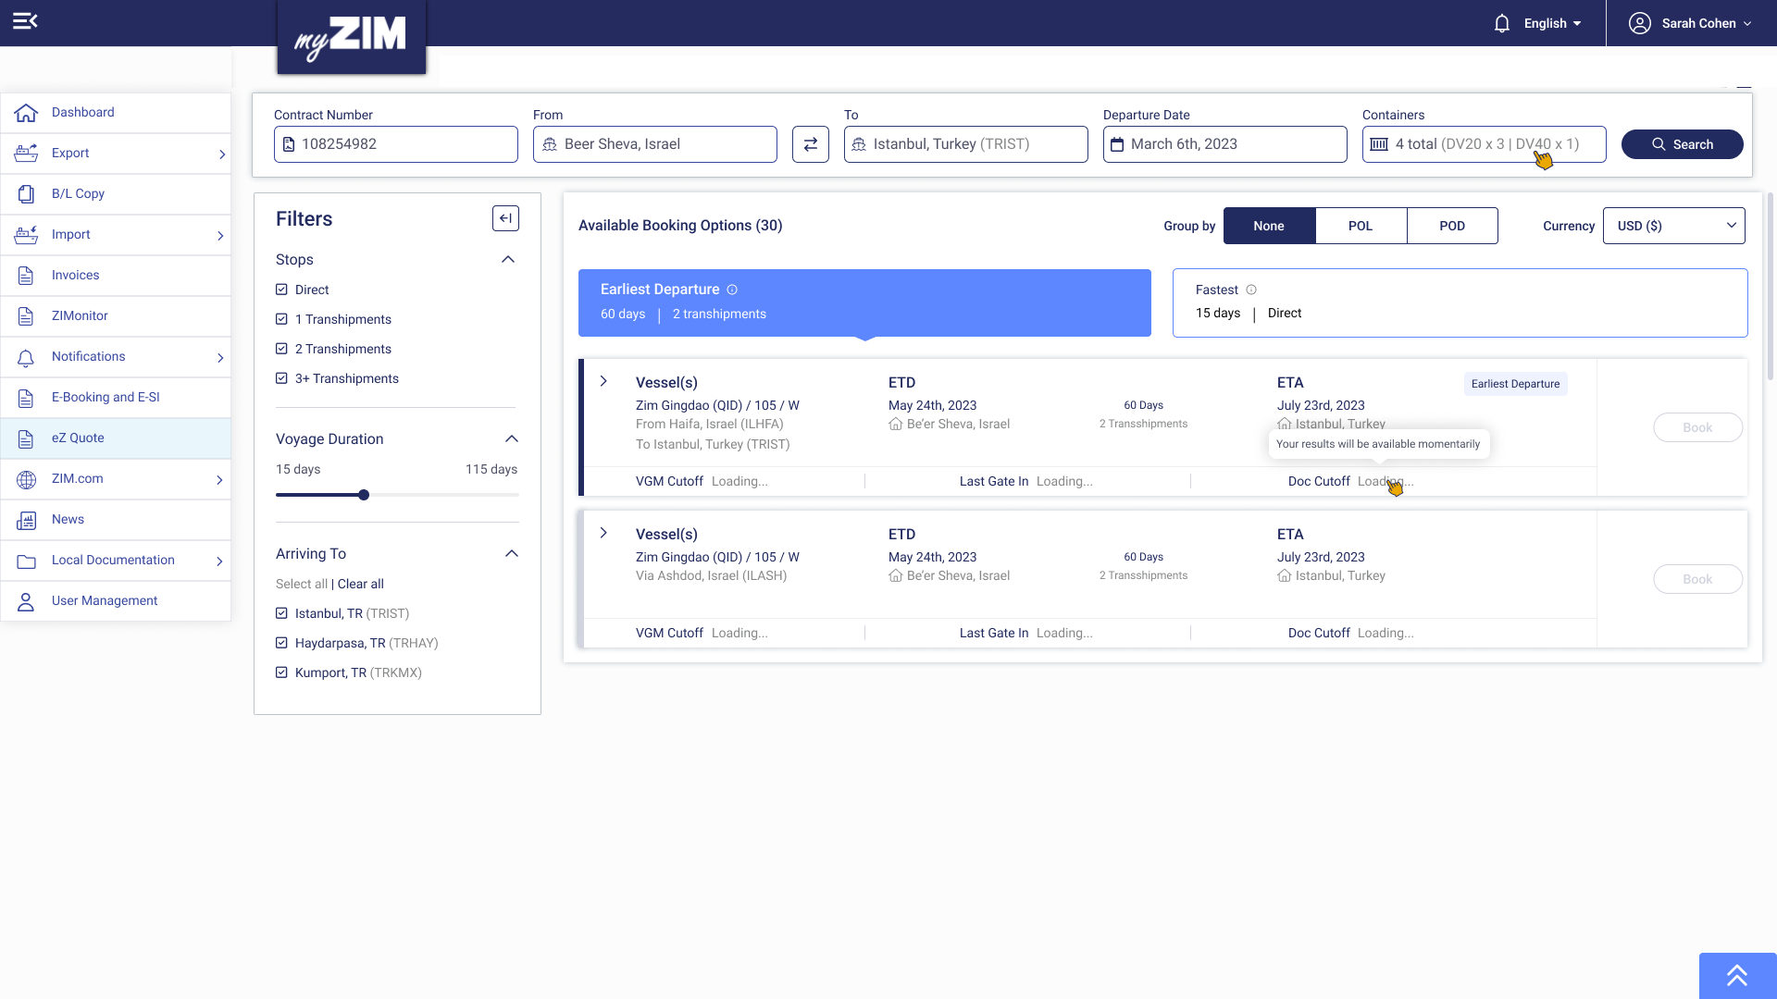
Task: Open the Currency USD dropdown
Action: click(x=1673, y=226)
